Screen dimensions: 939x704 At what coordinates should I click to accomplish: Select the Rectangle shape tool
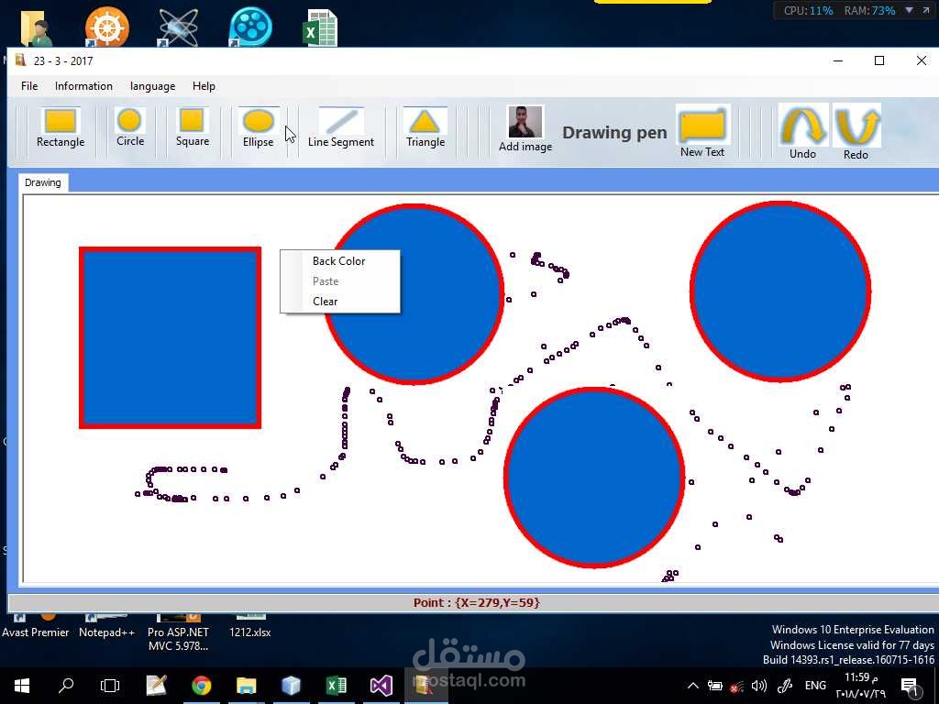pyautogui.click(x=61, y=128)
